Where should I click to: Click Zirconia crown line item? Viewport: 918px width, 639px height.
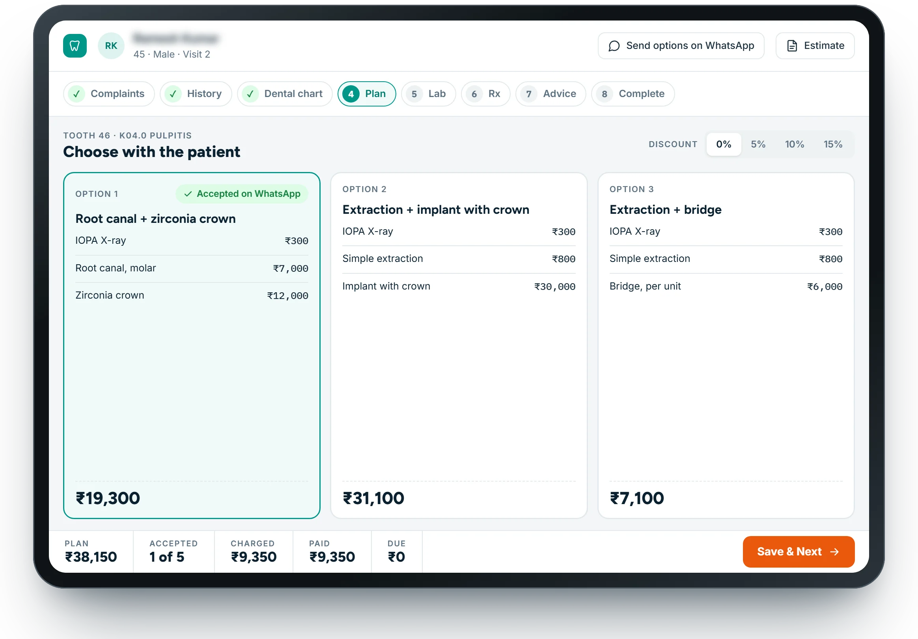(192, 295)
